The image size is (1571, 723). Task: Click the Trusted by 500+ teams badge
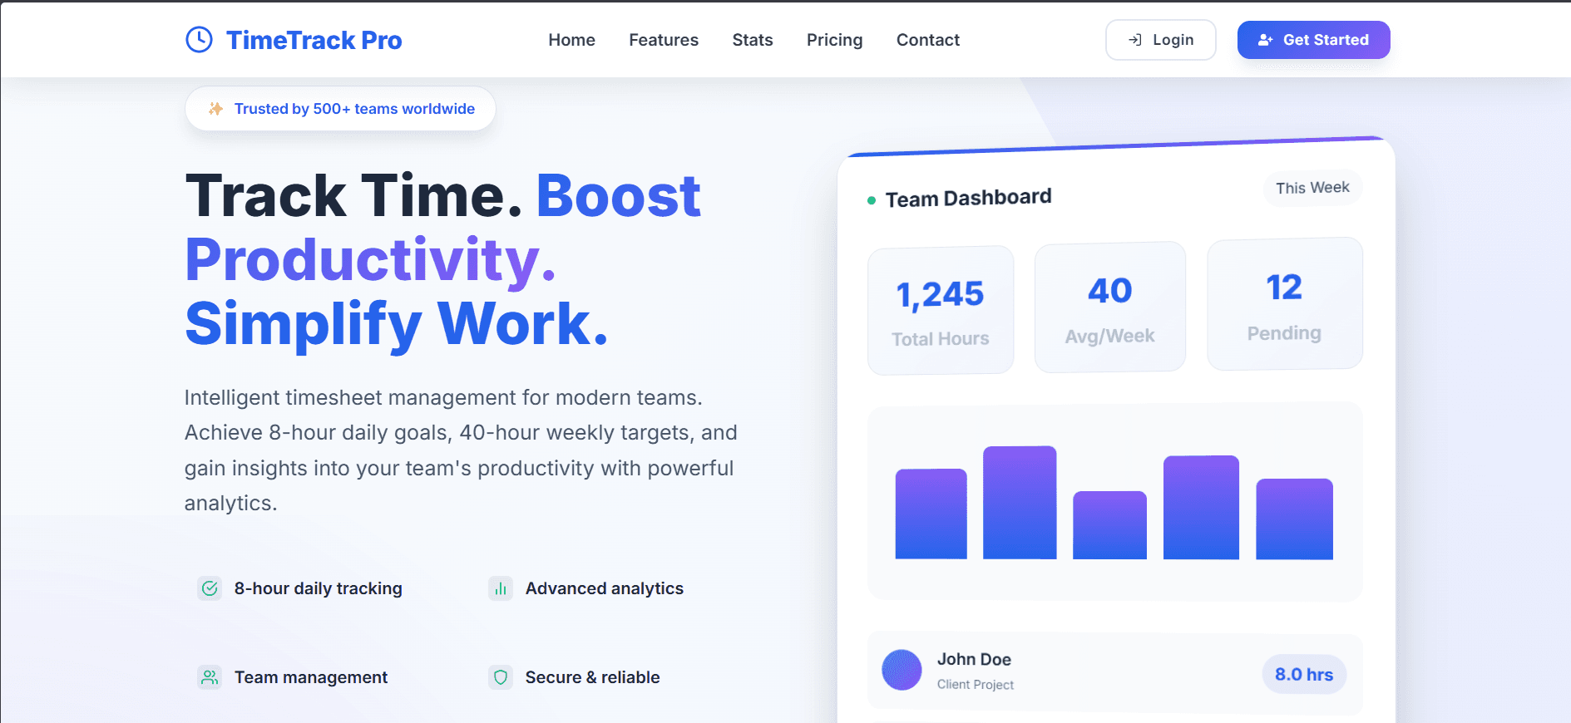click(x=340, y=109)
